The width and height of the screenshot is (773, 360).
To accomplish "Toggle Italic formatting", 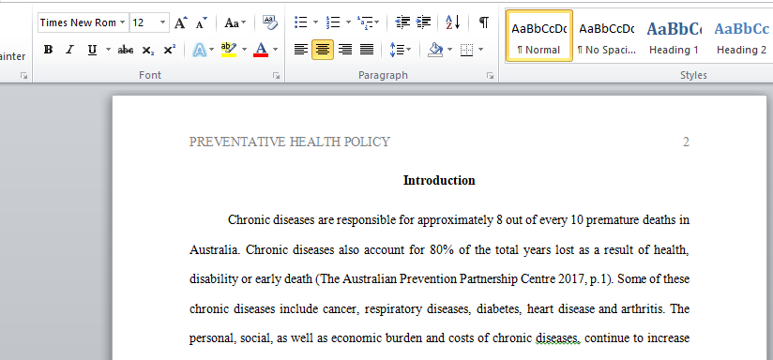I will tap(69, 50).
